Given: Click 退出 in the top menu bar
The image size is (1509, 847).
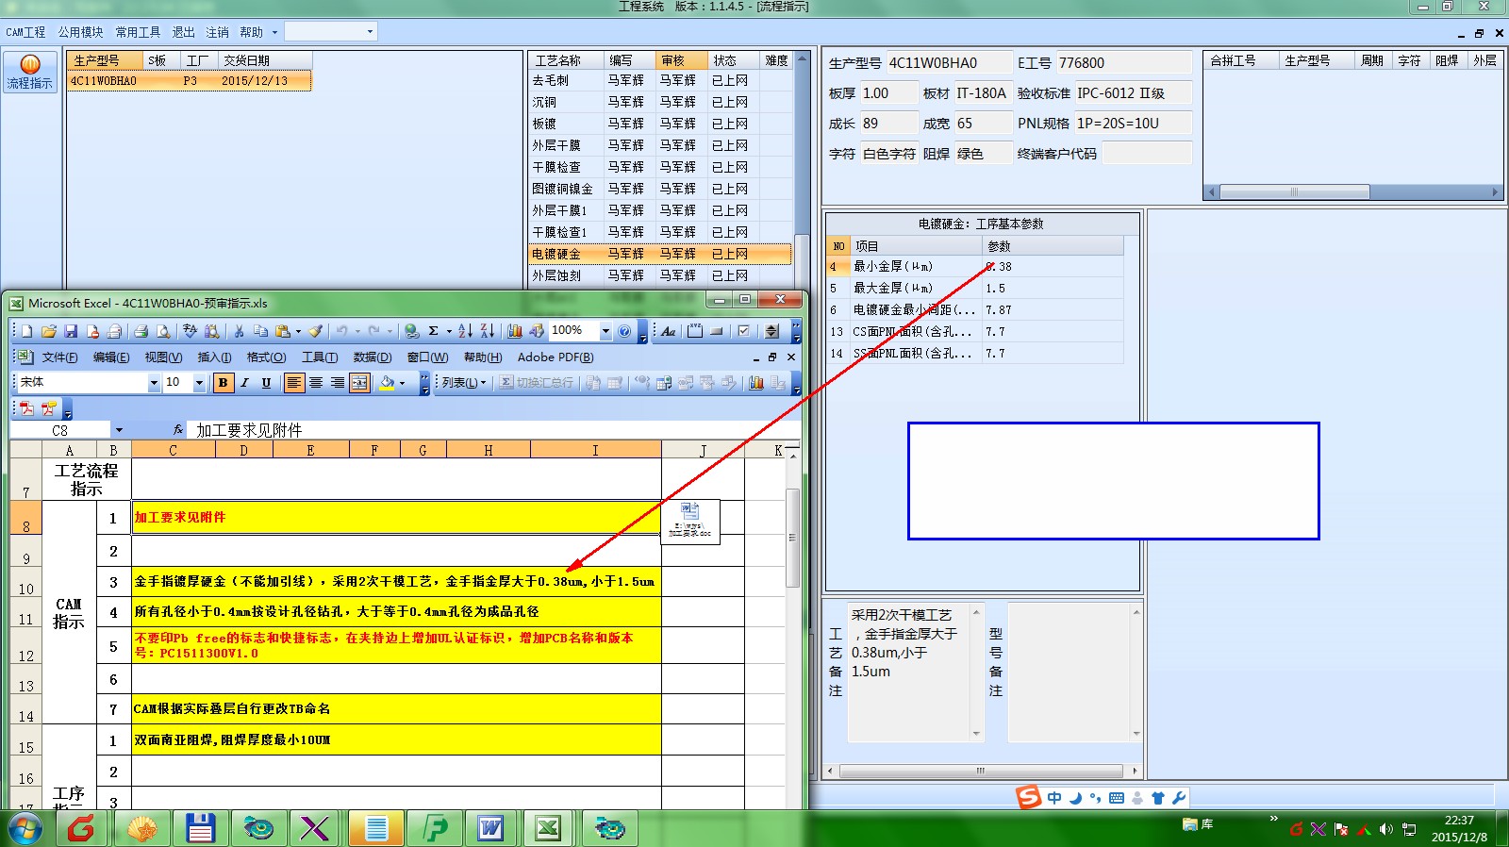Looking at the screenshot, I should (x=183, y=32).
